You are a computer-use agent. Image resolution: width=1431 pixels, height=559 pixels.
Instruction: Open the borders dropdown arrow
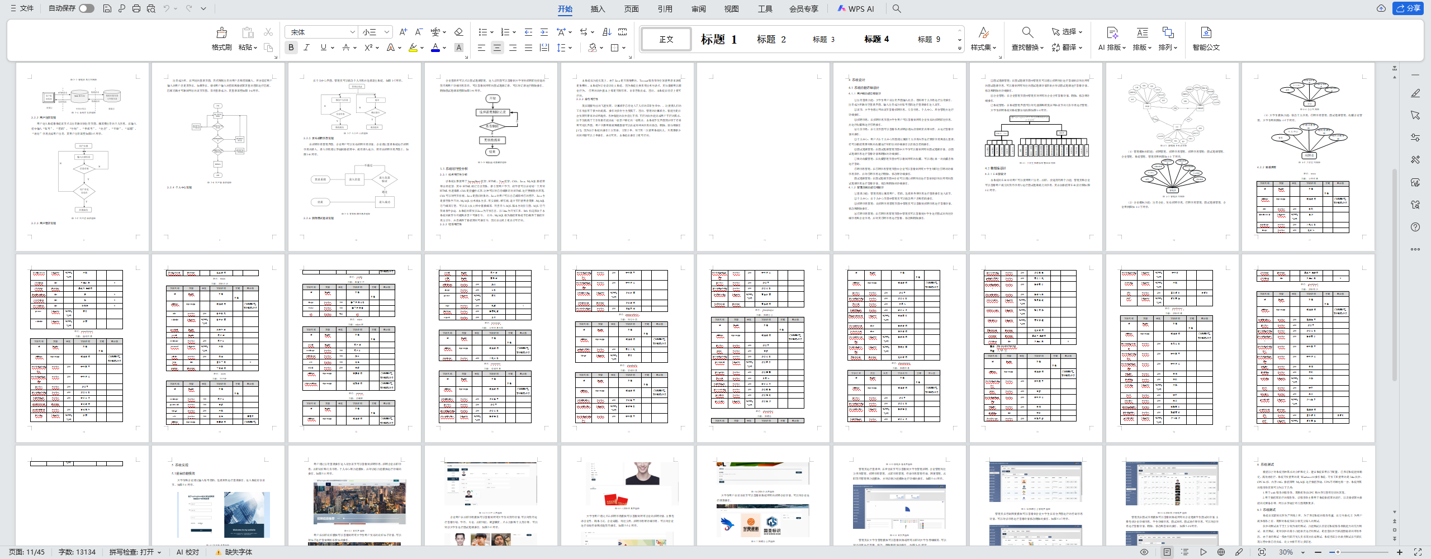pos(624,48)
